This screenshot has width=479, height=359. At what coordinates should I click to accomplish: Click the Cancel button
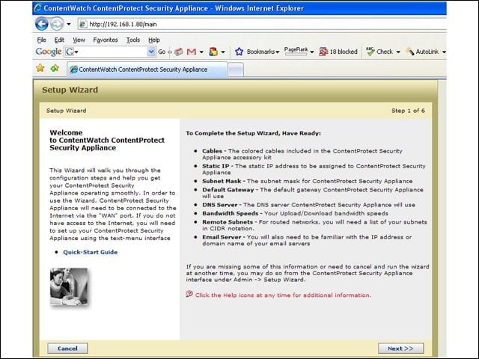point(67,349)
